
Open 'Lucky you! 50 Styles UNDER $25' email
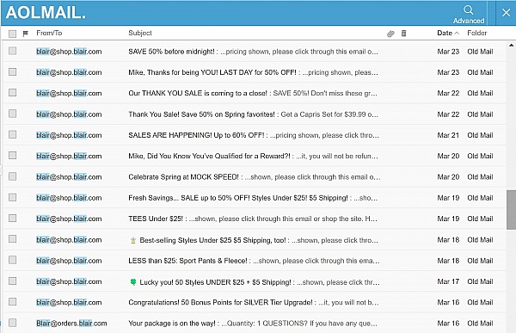[x=254, y=282]
